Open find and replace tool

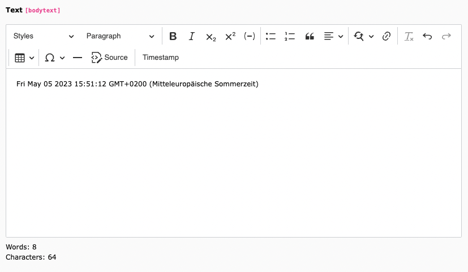(x=359, y=36)
